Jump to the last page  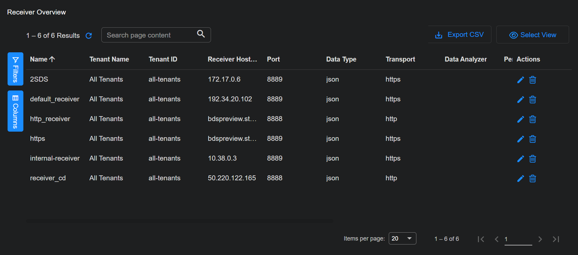[x=556, y=239]
